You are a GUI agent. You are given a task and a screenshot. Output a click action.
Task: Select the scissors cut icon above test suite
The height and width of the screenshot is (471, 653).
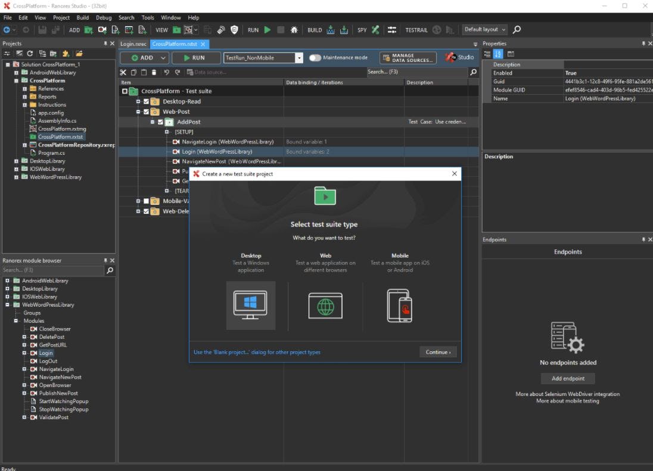pyautogui.click(x=123, y=72)
